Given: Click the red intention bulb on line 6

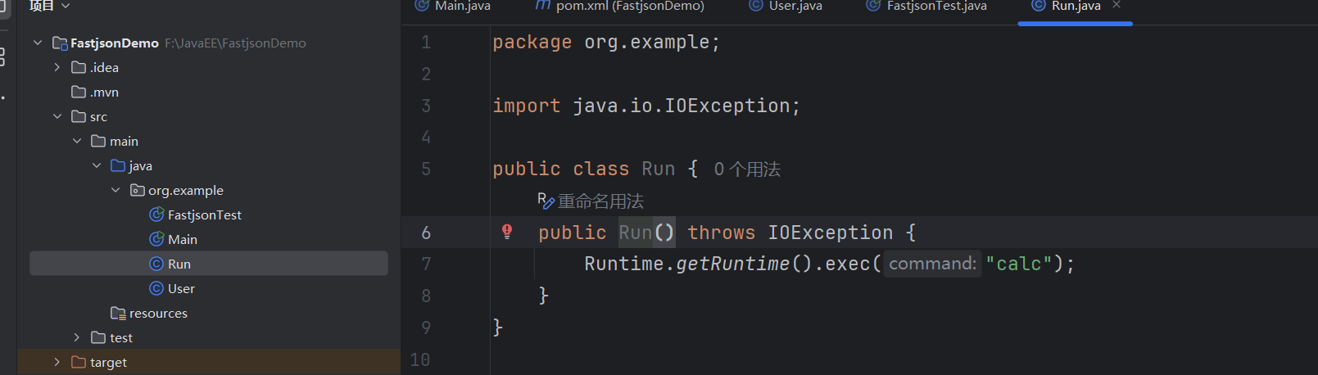Looking at the screenshot, I should tap(507, 232).
